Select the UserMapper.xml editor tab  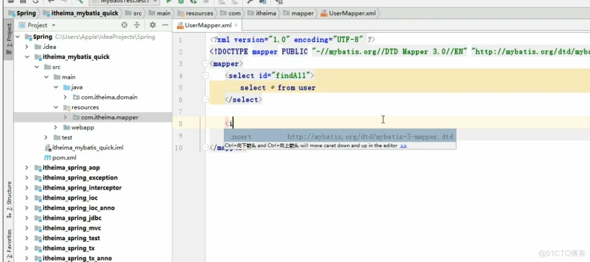208,25
